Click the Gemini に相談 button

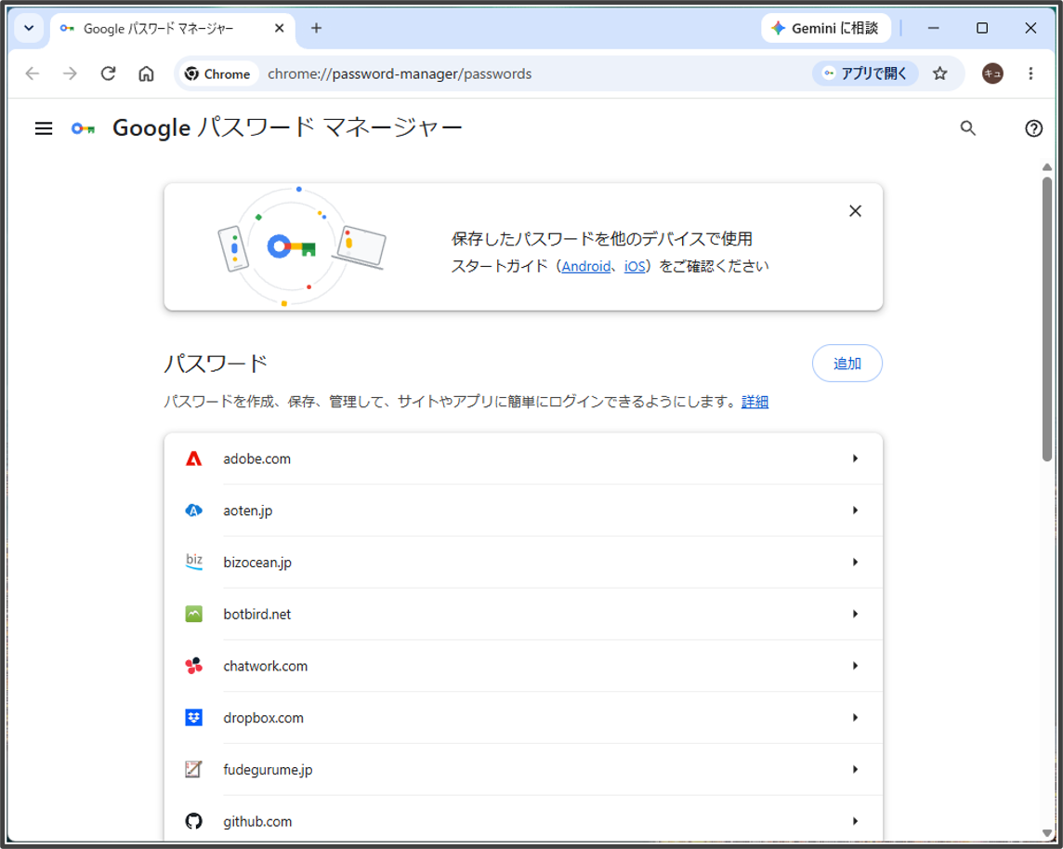(x=826, y=29)
